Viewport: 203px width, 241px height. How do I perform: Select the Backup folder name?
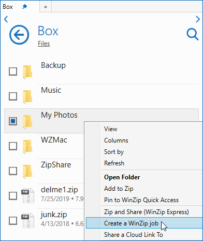[53, 65]
